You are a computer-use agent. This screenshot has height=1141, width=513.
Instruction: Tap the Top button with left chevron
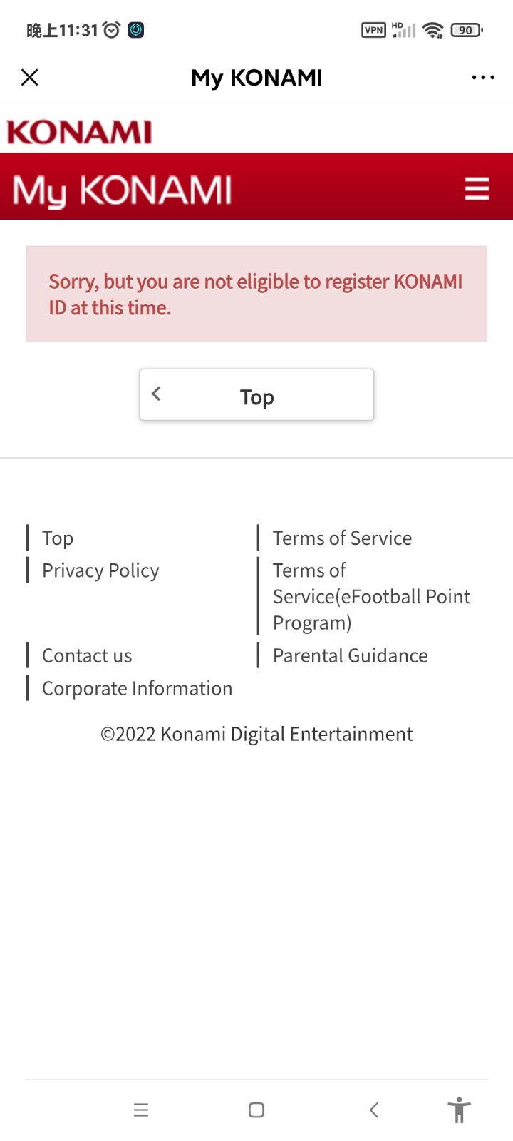256,394
